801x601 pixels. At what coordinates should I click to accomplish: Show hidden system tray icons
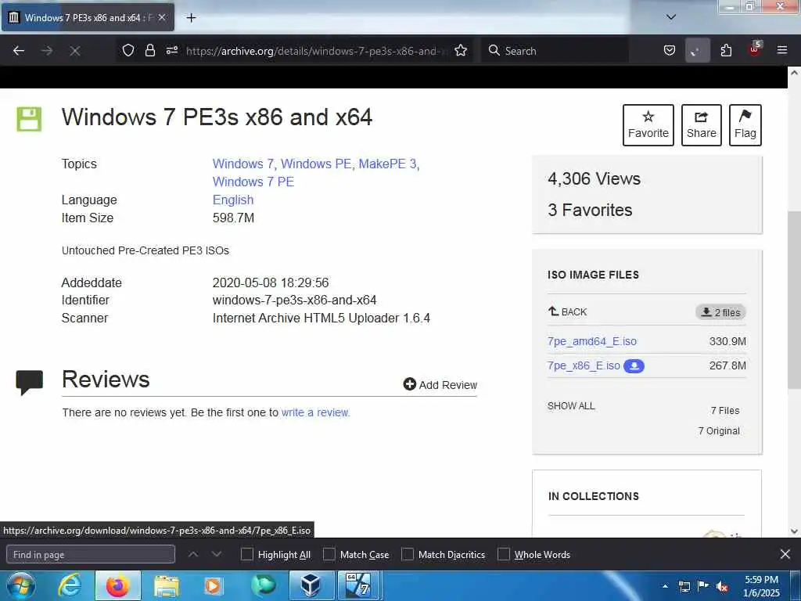[x=665, y=586]
